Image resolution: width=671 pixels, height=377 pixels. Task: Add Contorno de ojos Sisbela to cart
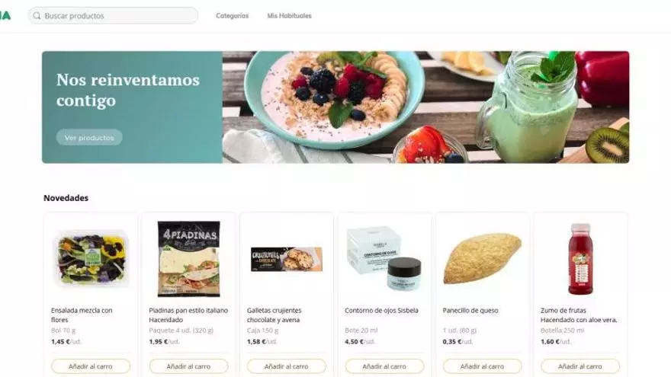(x=384, y=366)
